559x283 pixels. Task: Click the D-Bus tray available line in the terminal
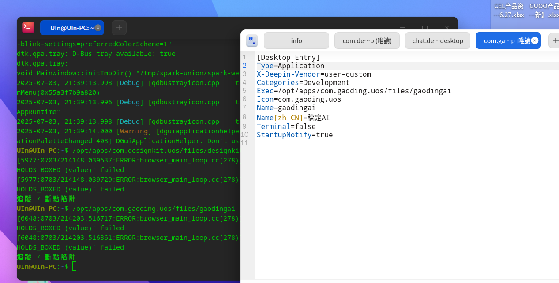pos(96,54)
